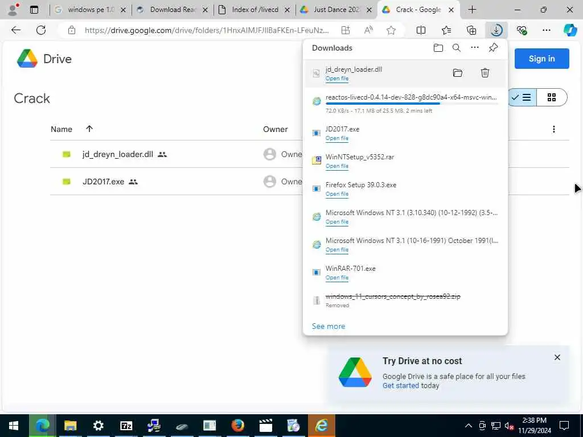This screenshot has height=437, width=583.
Task: Open Windows Start menu
Action: (14, 426)
